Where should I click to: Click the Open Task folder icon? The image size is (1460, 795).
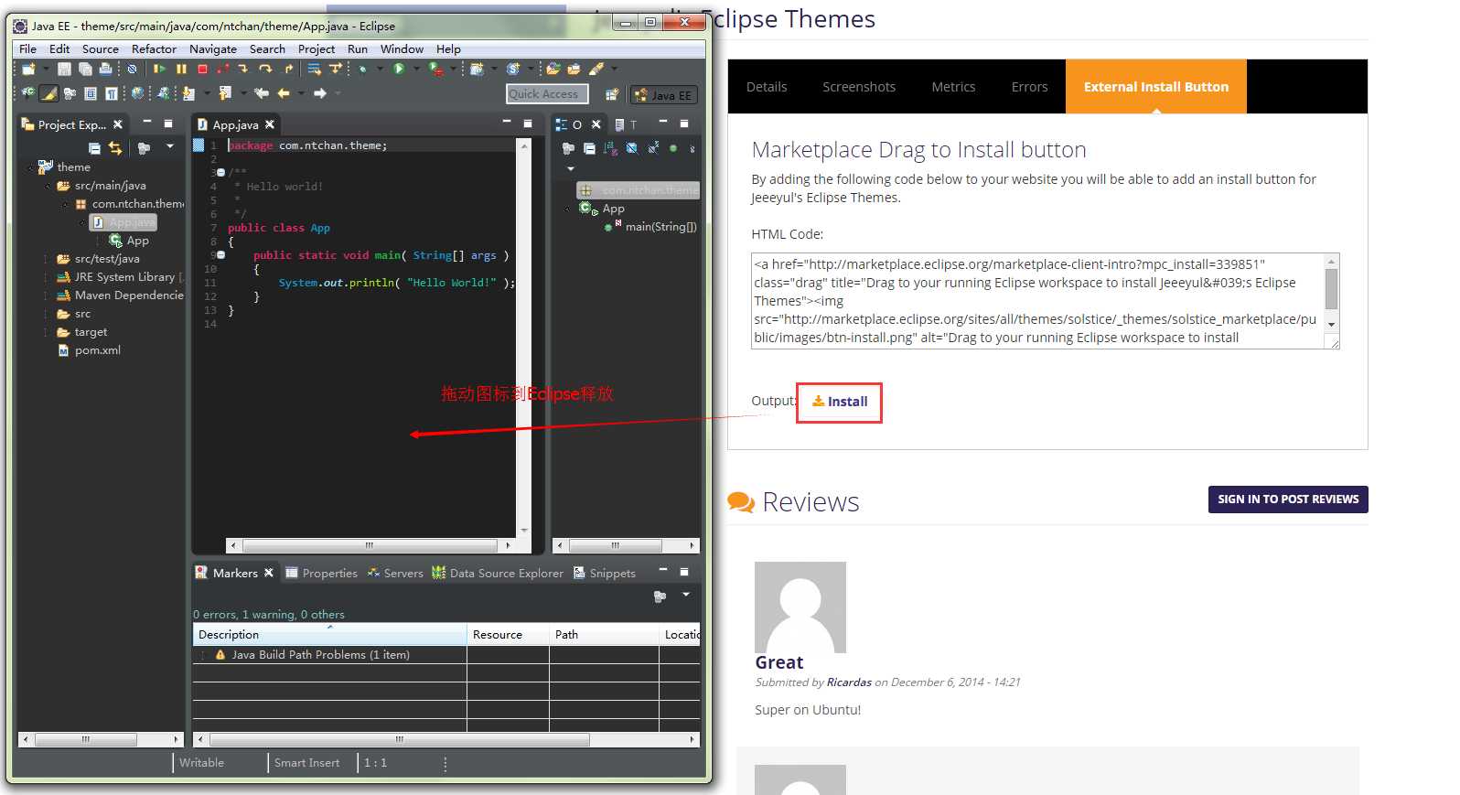574,69
